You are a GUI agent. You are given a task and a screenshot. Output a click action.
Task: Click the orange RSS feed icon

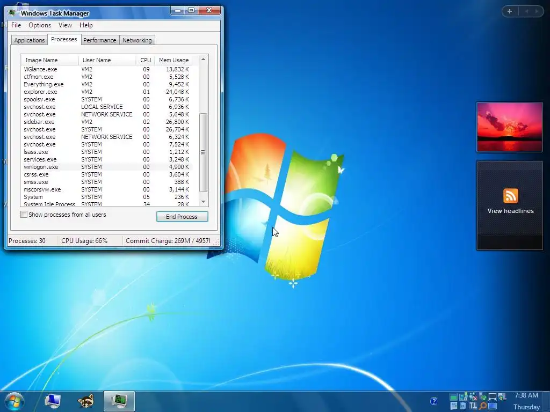(x=511, y=195)
